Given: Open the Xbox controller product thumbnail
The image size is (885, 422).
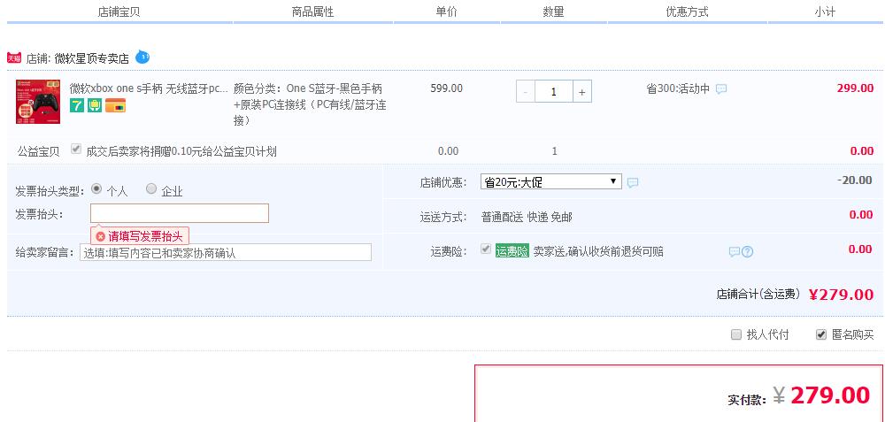Looking at the screenshot, I should pyautogui.click(x=38, y=102).
